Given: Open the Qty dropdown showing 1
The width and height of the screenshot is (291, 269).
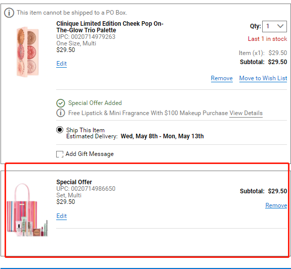Looking at the screenshot, I should (274, 26).
